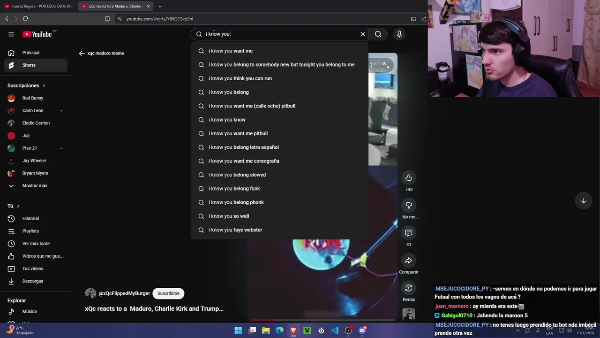Clear the search box with the X
600x338 pixels.
pos(362,34)
